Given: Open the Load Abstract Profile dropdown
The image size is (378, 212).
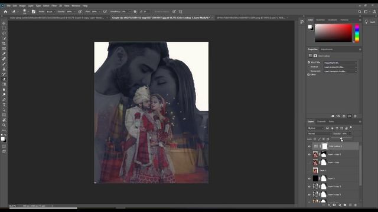Looking at the screenshot, I should pyautogui.click(x=340, y=67).
